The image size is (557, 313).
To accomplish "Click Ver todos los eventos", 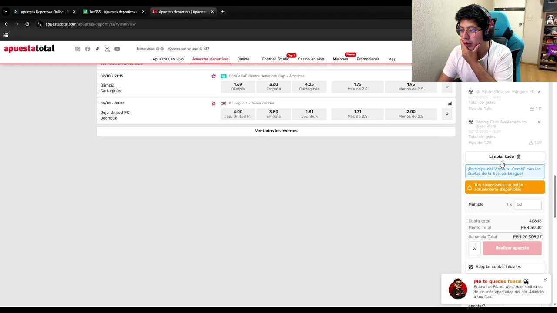I will point(276,131).
